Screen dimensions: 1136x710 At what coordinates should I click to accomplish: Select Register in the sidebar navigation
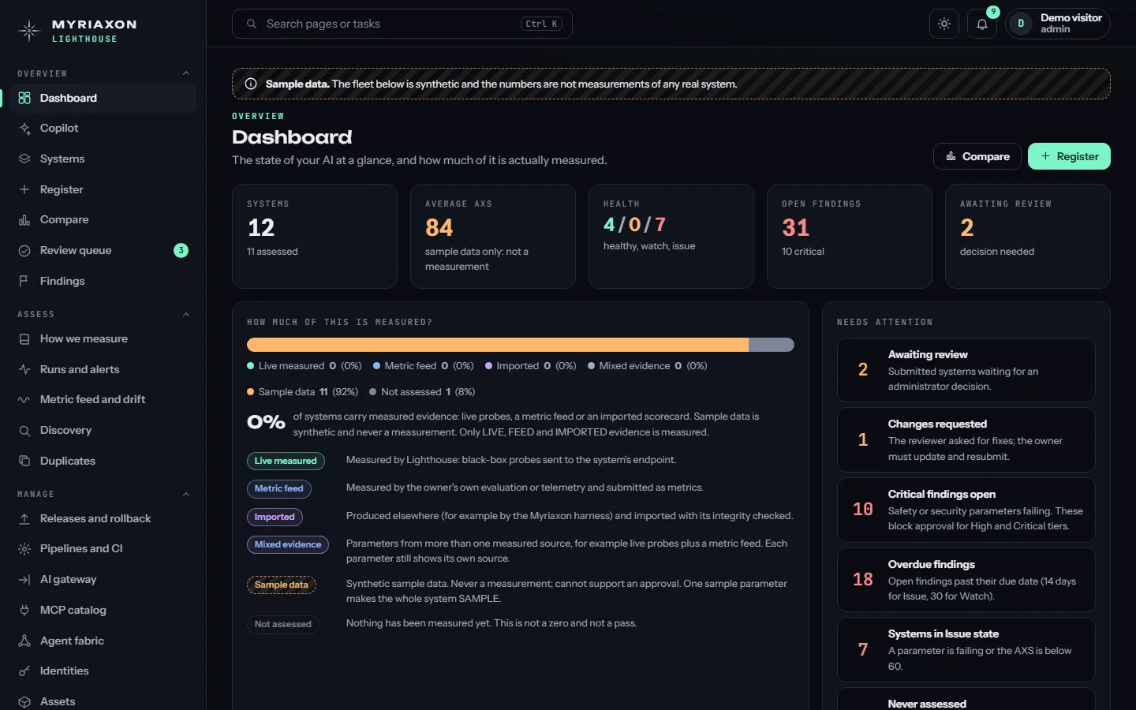pyautogui.click(x=103, y=190)
